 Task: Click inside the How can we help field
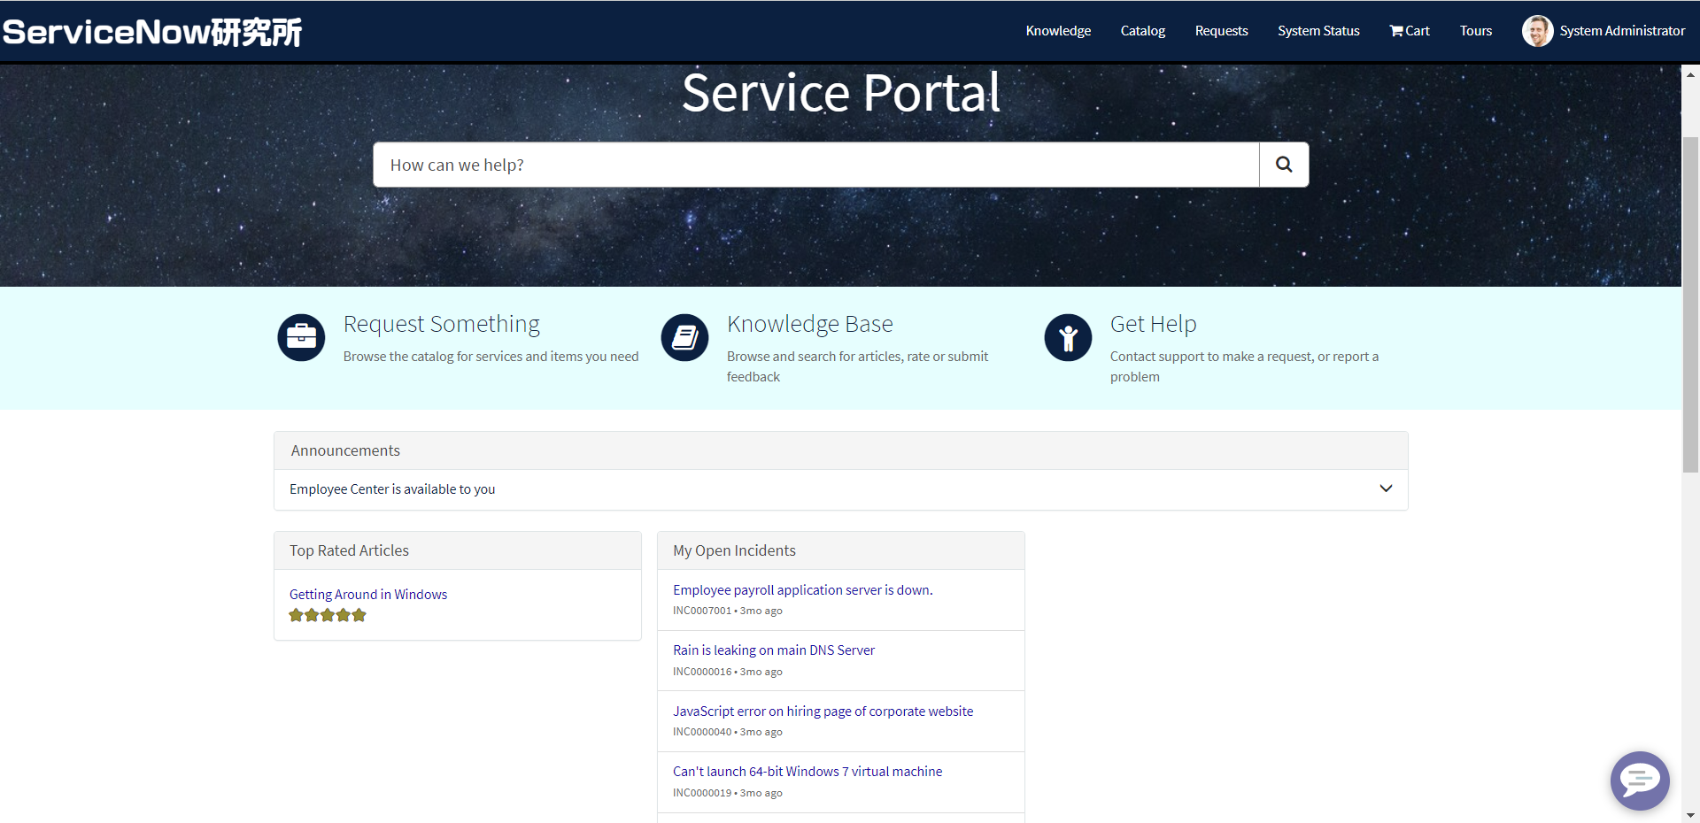coord(815,164)
